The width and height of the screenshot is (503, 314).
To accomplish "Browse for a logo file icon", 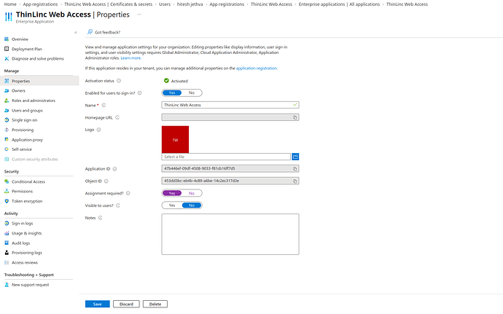I will pos(295,157).
